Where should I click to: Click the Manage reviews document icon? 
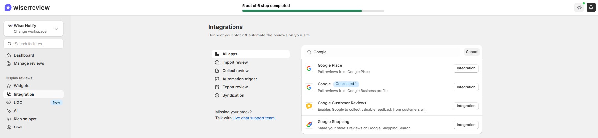click(9, 63)
